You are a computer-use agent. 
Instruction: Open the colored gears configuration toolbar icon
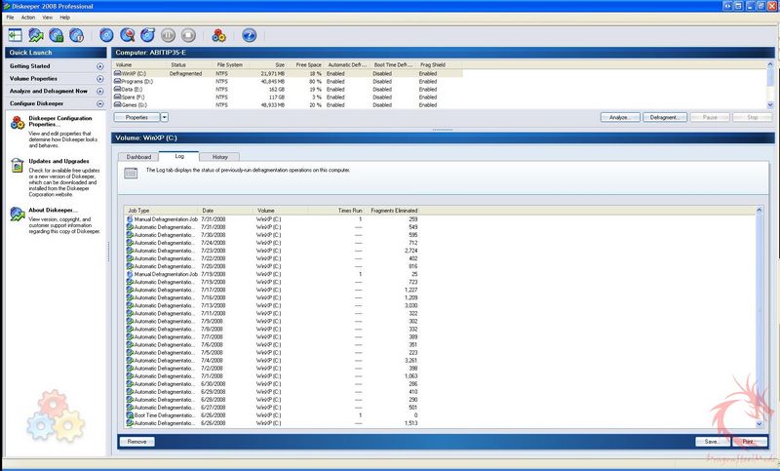[x=219, y=35]
